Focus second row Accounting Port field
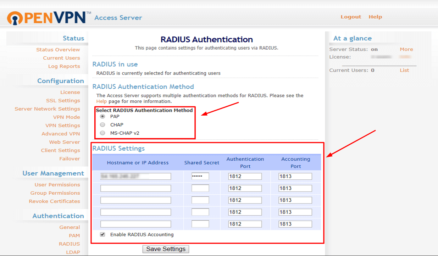Viewport: 438px width, 256px height. [295, 188]
